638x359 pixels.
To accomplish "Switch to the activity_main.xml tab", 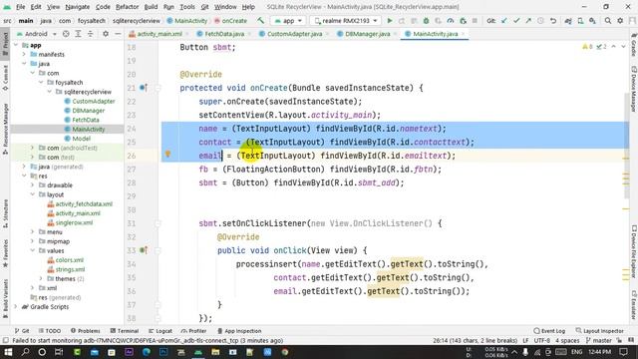I will click(159, 34).
